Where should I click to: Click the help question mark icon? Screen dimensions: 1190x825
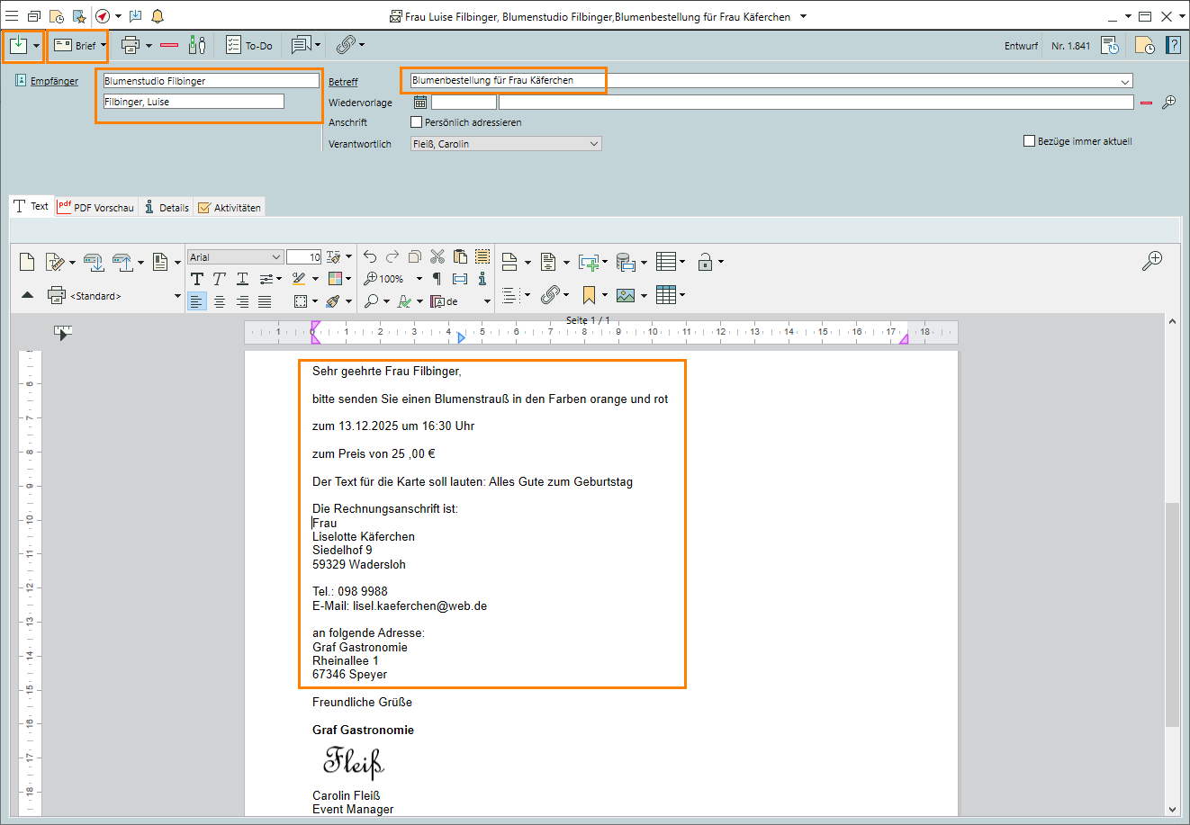1173,45
